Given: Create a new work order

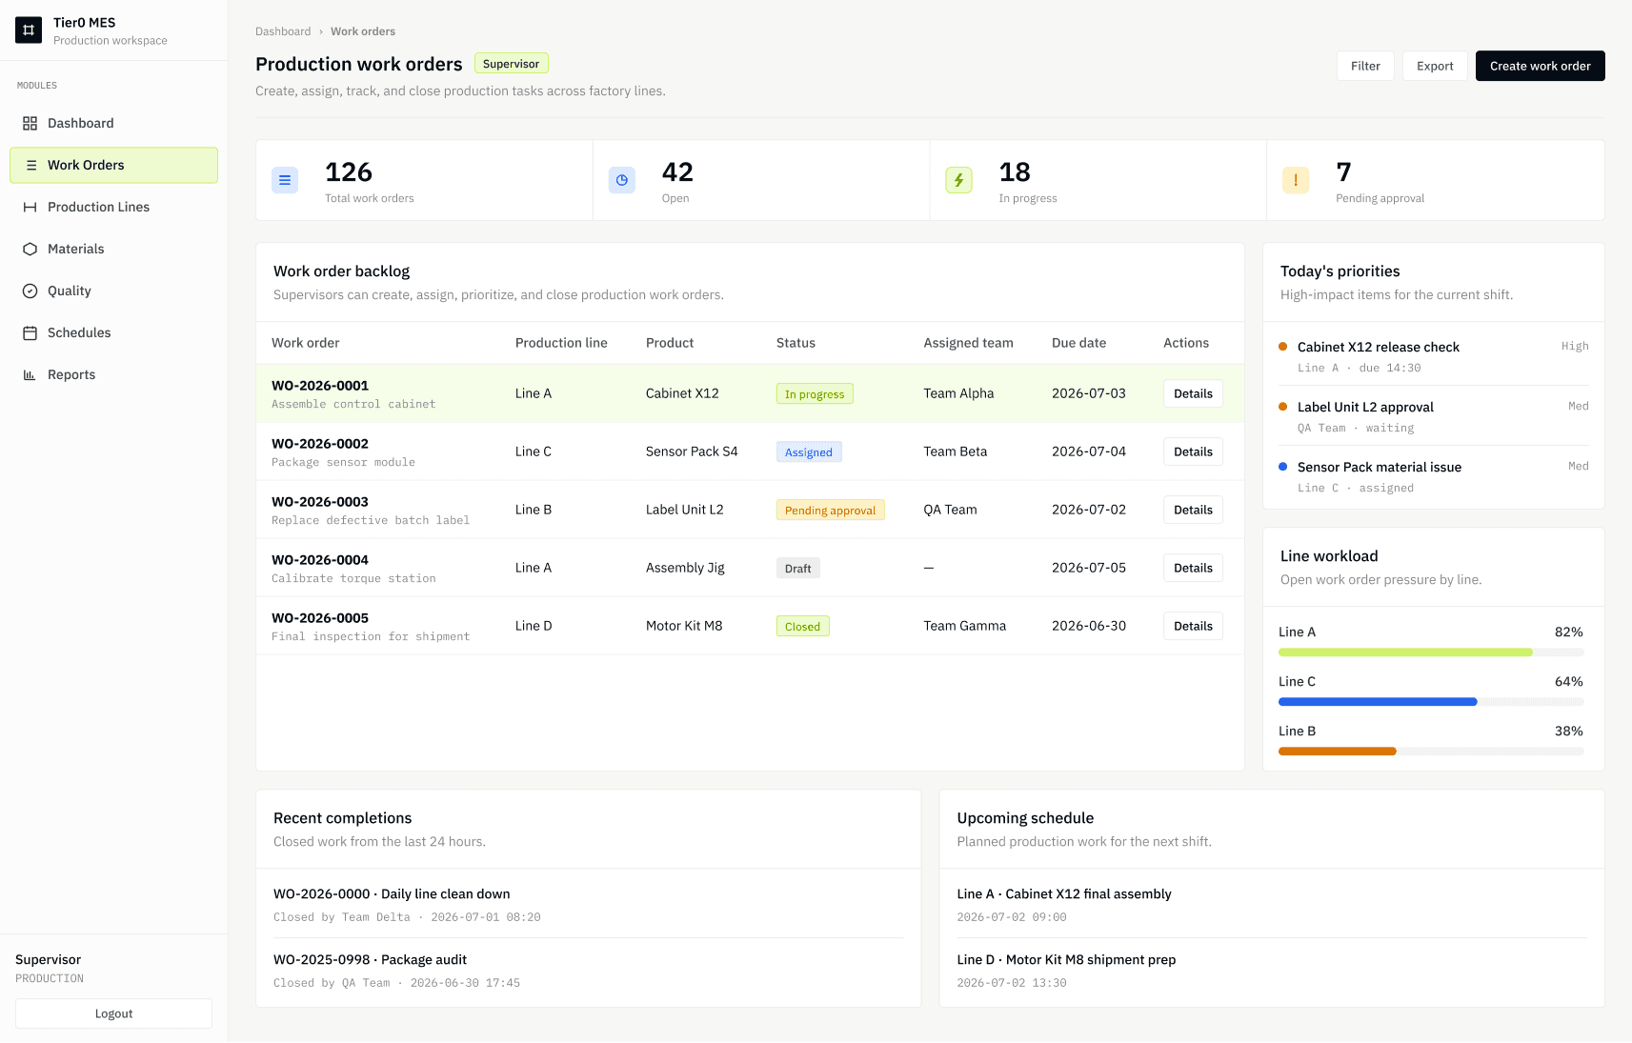Looking at the screenshot, I should 1540,66.
